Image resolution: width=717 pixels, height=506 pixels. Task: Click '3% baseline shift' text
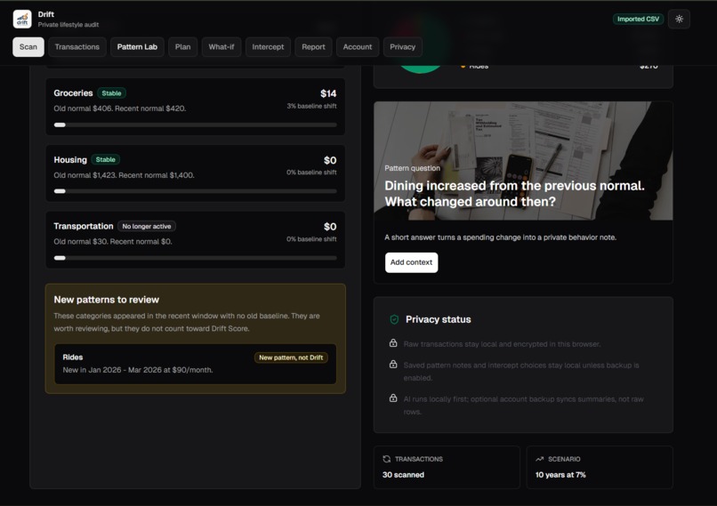point(312,106)
